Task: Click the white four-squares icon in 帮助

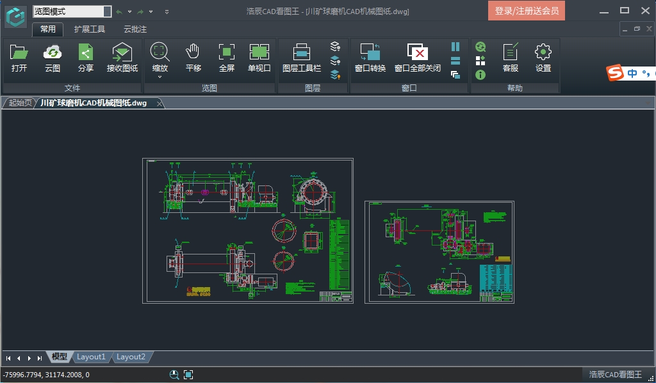Action: pos(480,61)
